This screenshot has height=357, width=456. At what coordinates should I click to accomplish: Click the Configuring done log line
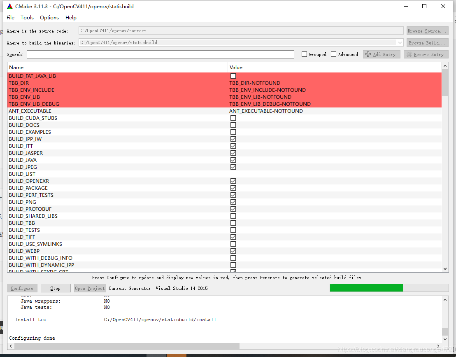pos(32,338)
